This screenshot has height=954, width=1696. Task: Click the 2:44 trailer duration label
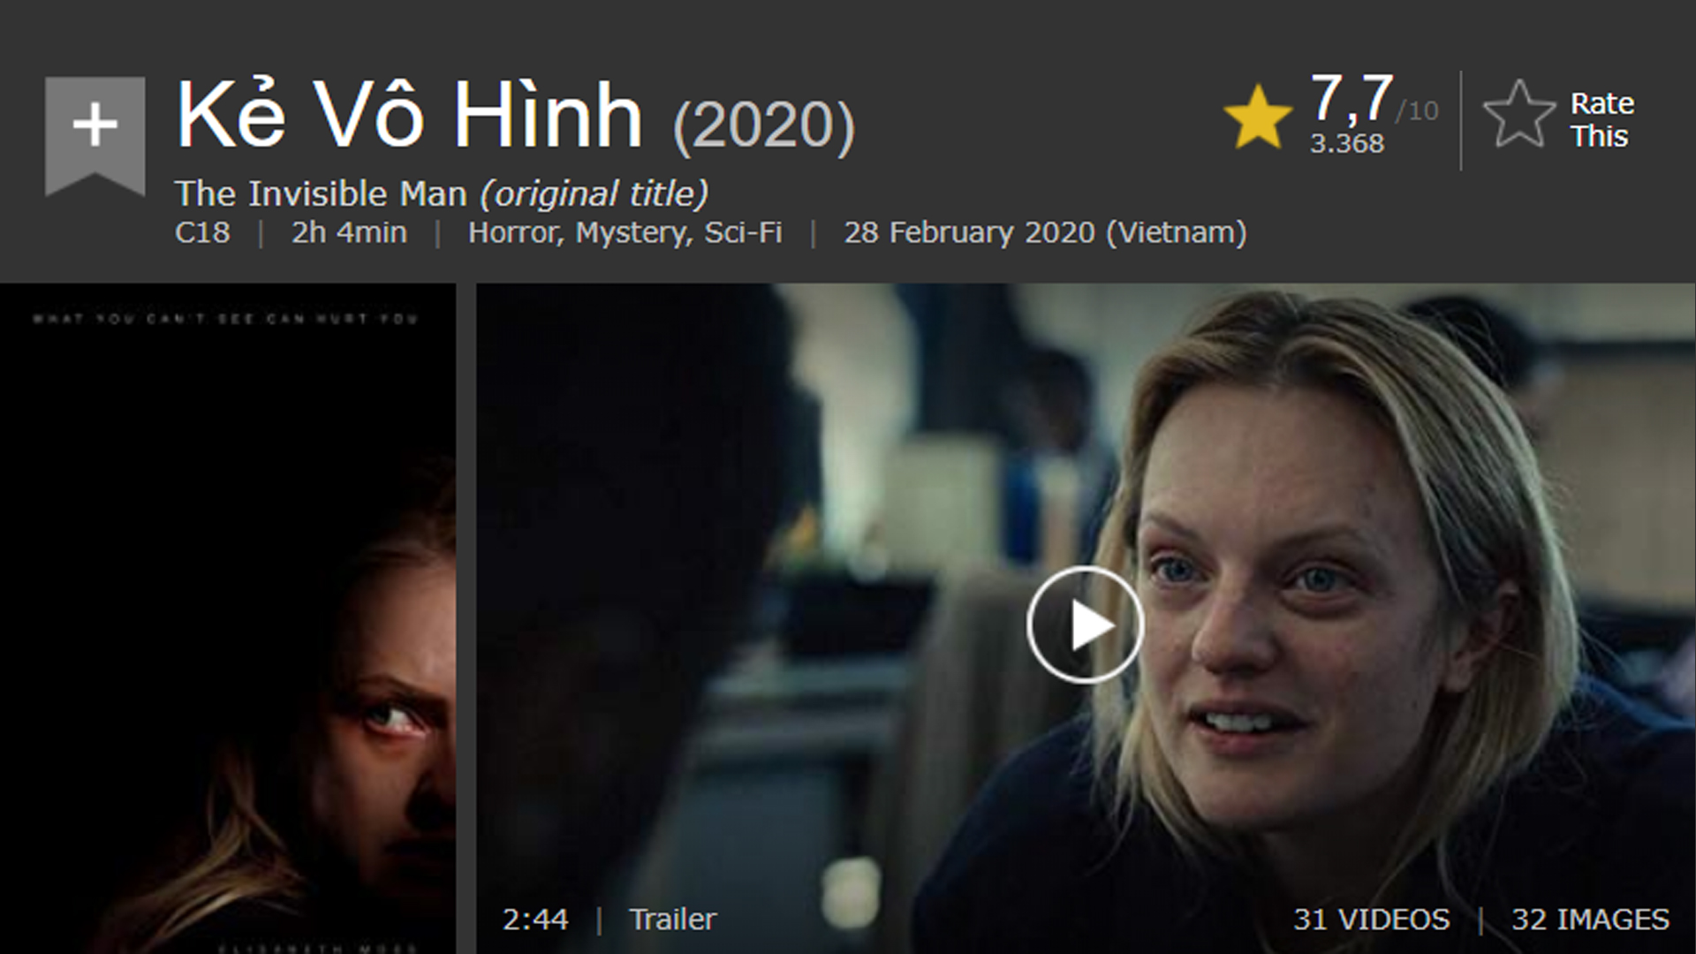coord(535,920)
